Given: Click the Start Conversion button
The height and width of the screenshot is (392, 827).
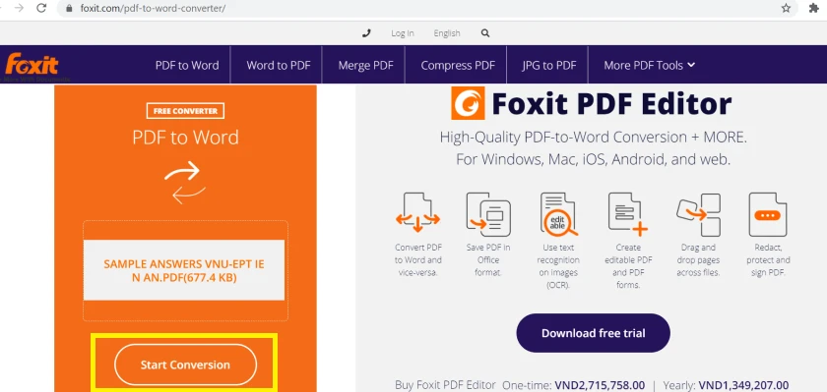Looking at the screenshot, I should (x=185, y=364).
